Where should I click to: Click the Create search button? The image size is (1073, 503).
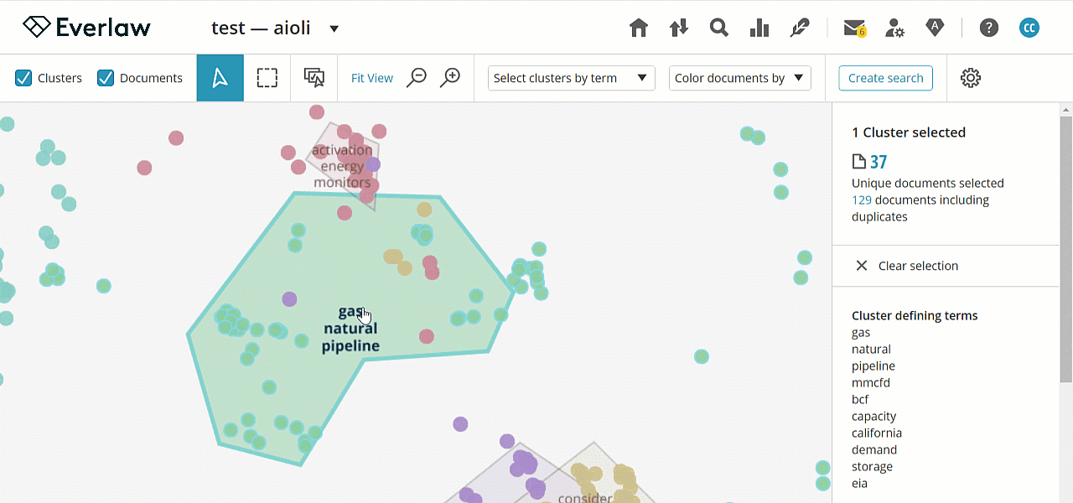[x=885, y=78]
